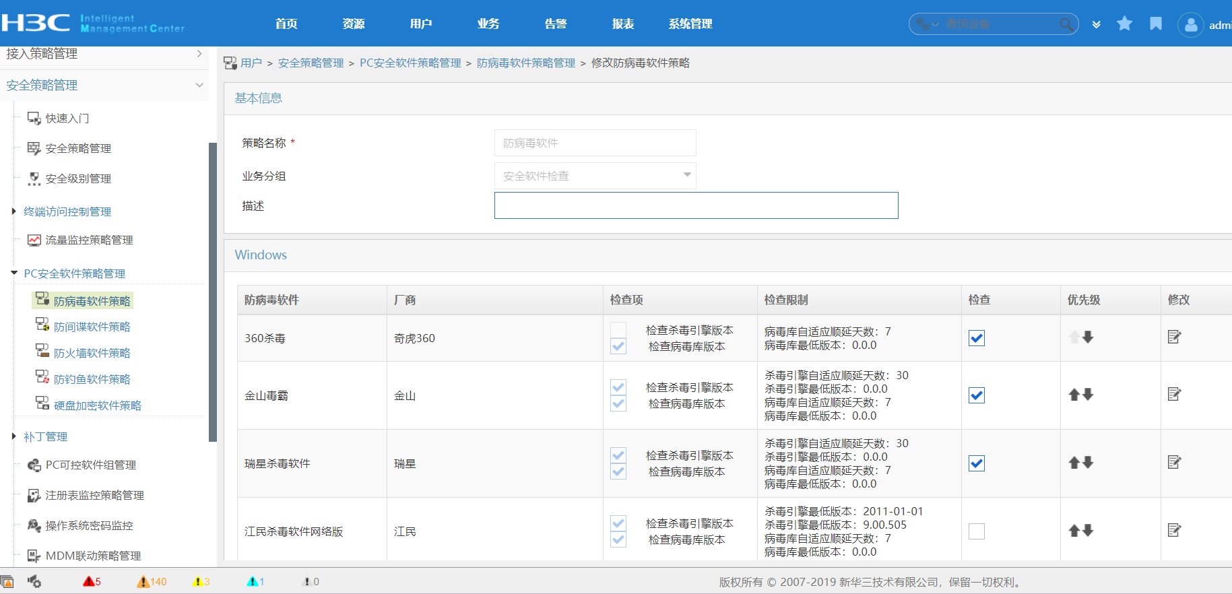Image resolution: width=1232 pixels, height=594 pixels.
Task: Click the bookmark icon in top bar
Action: 1156,24
